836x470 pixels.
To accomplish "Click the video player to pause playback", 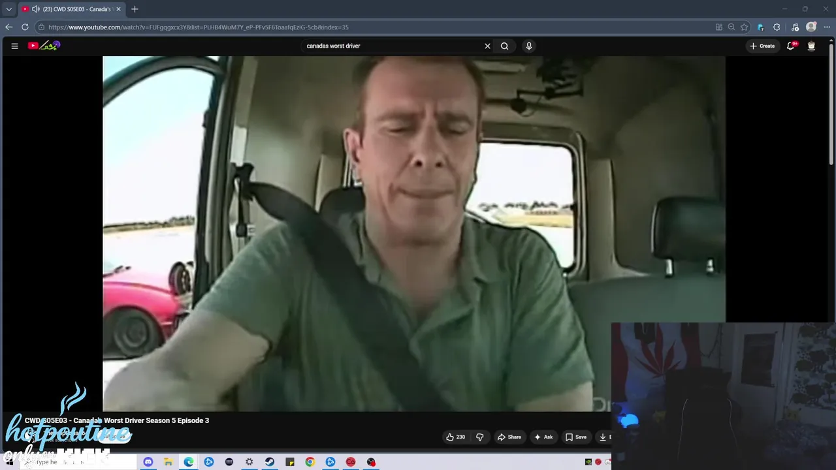I will coord(413,233).
